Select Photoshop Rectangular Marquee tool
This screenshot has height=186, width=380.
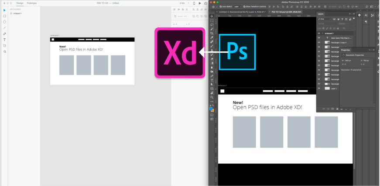pos(212,20)
